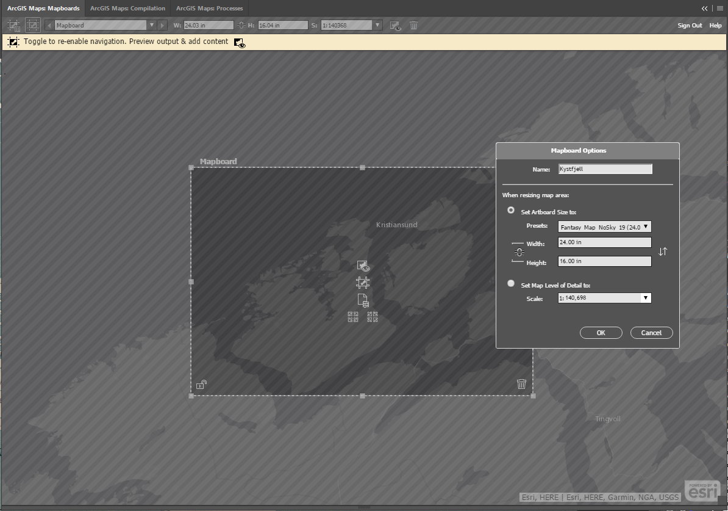Click the mapboard options icon in map center

(x=363, y=282)
